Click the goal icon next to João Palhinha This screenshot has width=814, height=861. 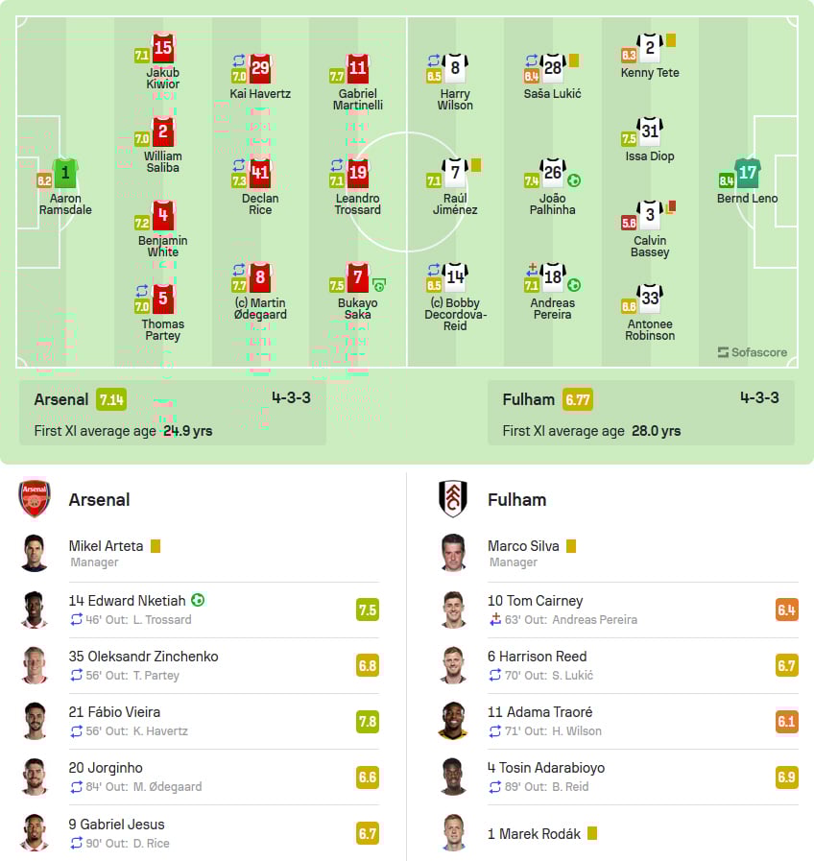point(574,180)
